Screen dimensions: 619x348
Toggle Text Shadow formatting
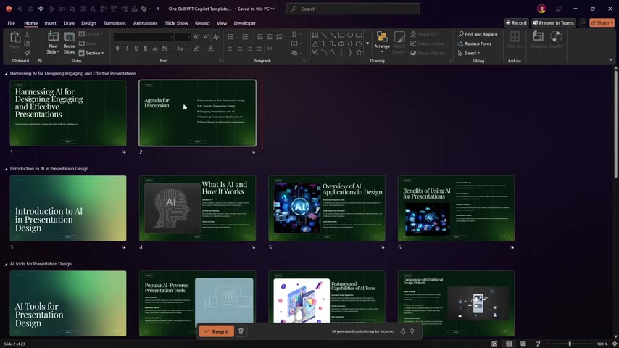coord(146,49)
